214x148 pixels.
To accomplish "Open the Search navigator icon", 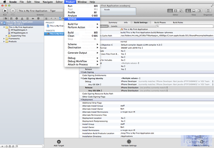I will point(17,19).
